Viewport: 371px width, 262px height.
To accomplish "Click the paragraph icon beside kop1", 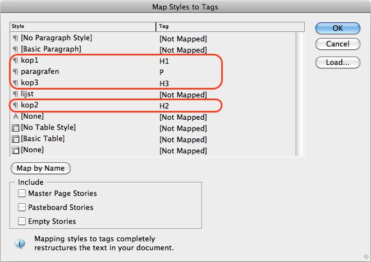I will (x=15, y=60).
